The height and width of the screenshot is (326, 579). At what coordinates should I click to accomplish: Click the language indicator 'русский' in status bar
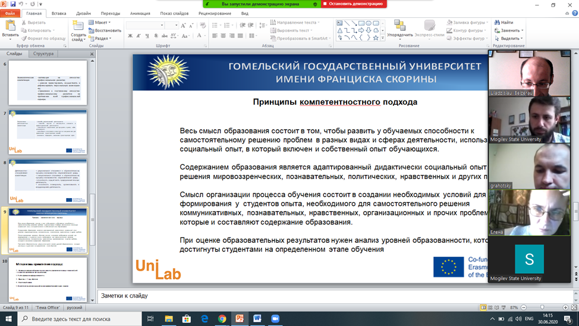click(74, 308)
